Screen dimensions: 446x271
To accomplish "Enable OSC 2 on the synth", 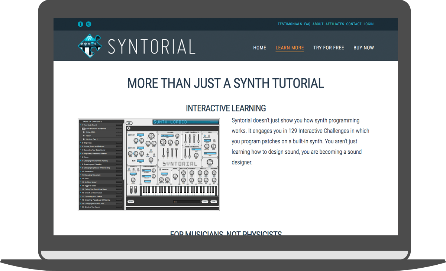I will [x=130, y=148].
